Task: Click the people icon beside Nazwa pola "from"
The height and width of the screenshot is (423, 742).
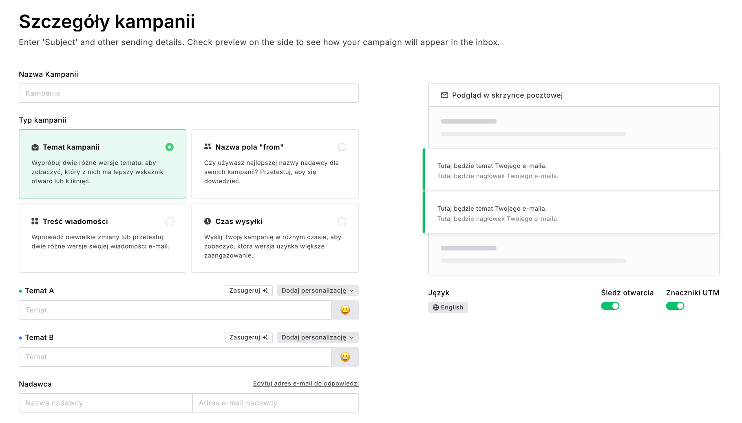Action: pos(208,147)
